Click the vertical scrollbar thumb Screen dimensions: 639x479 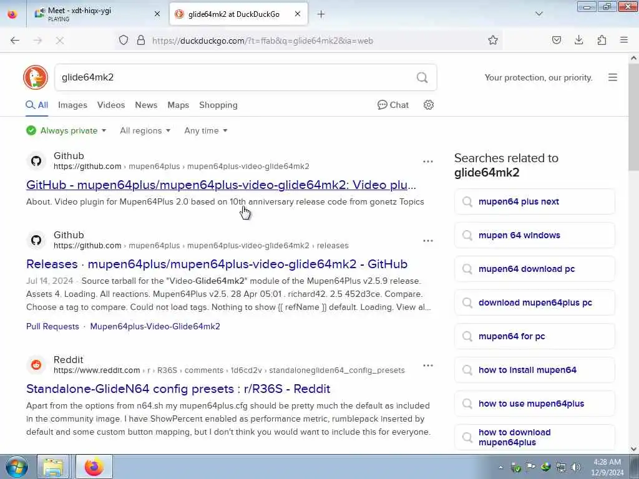pos(633,117)
